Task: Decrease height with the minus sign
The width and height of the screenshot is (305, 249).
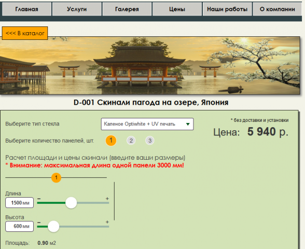Action: 39,222
